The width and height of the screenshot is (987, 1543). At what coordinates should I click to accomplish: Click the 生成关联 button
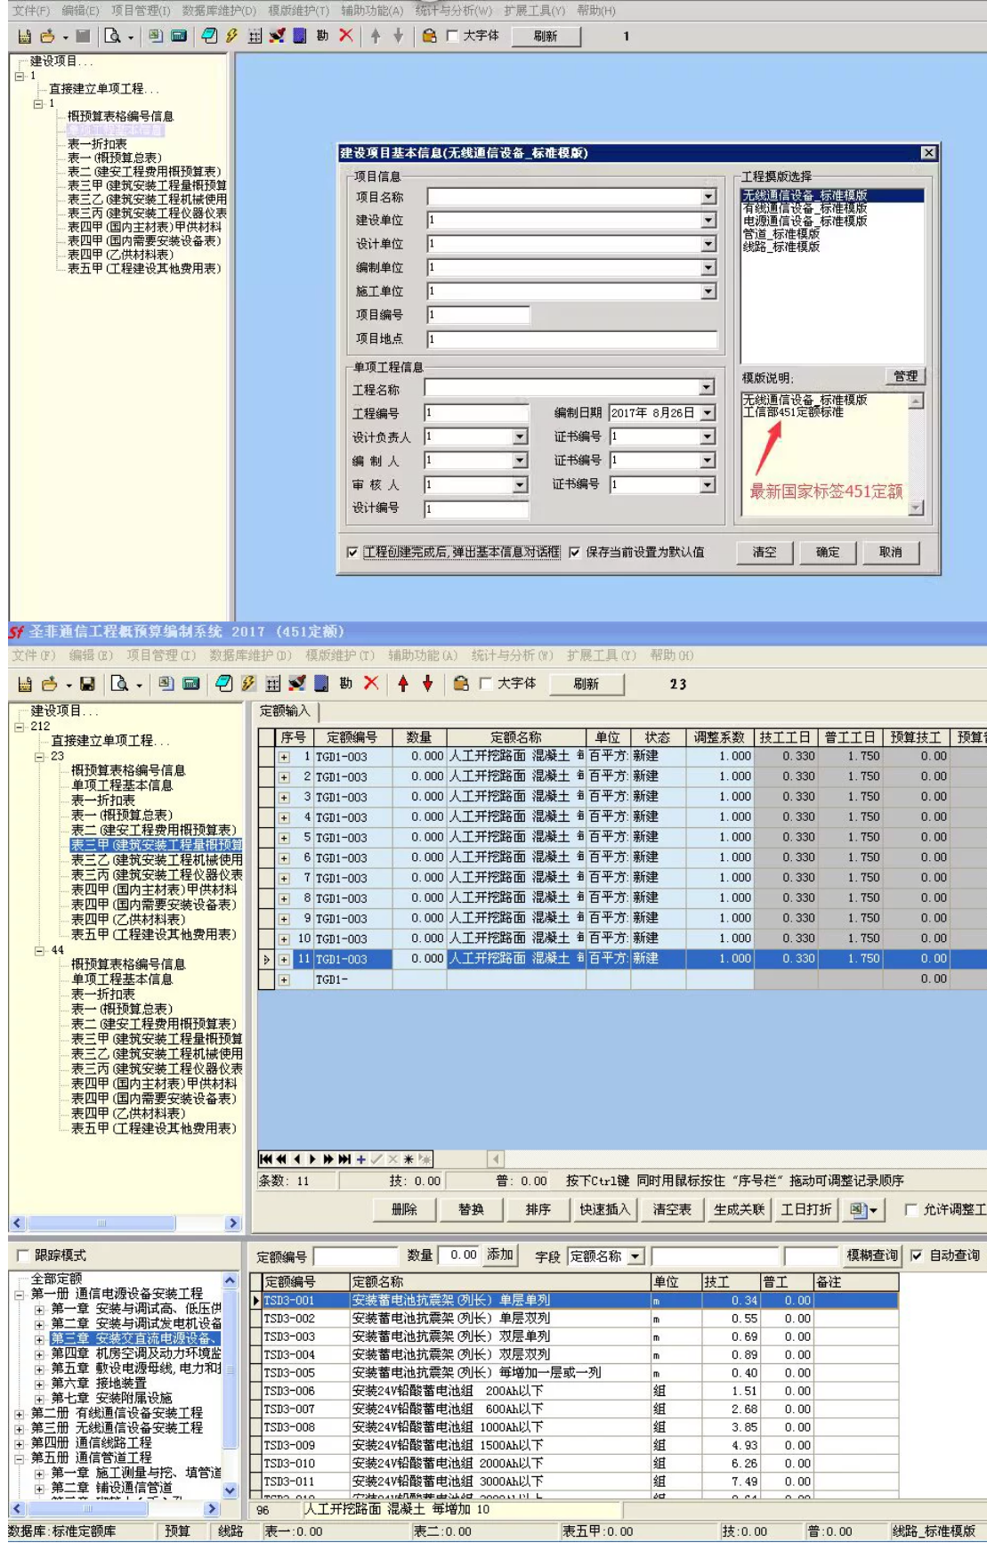coord(740,1209)
